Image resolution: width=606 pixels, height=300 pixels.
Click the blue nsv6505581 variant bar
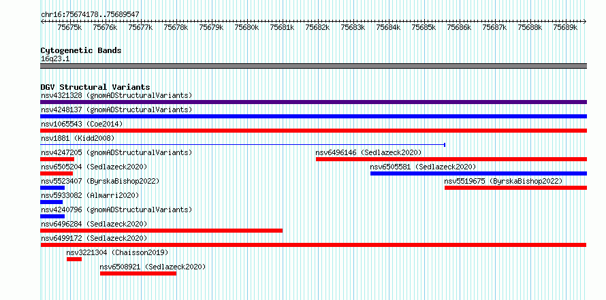click(x=479, y=173)
